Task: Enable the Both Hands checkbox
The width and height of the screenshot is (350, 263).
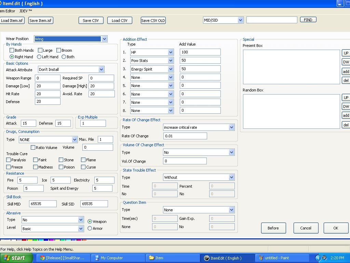Action: 12,50
